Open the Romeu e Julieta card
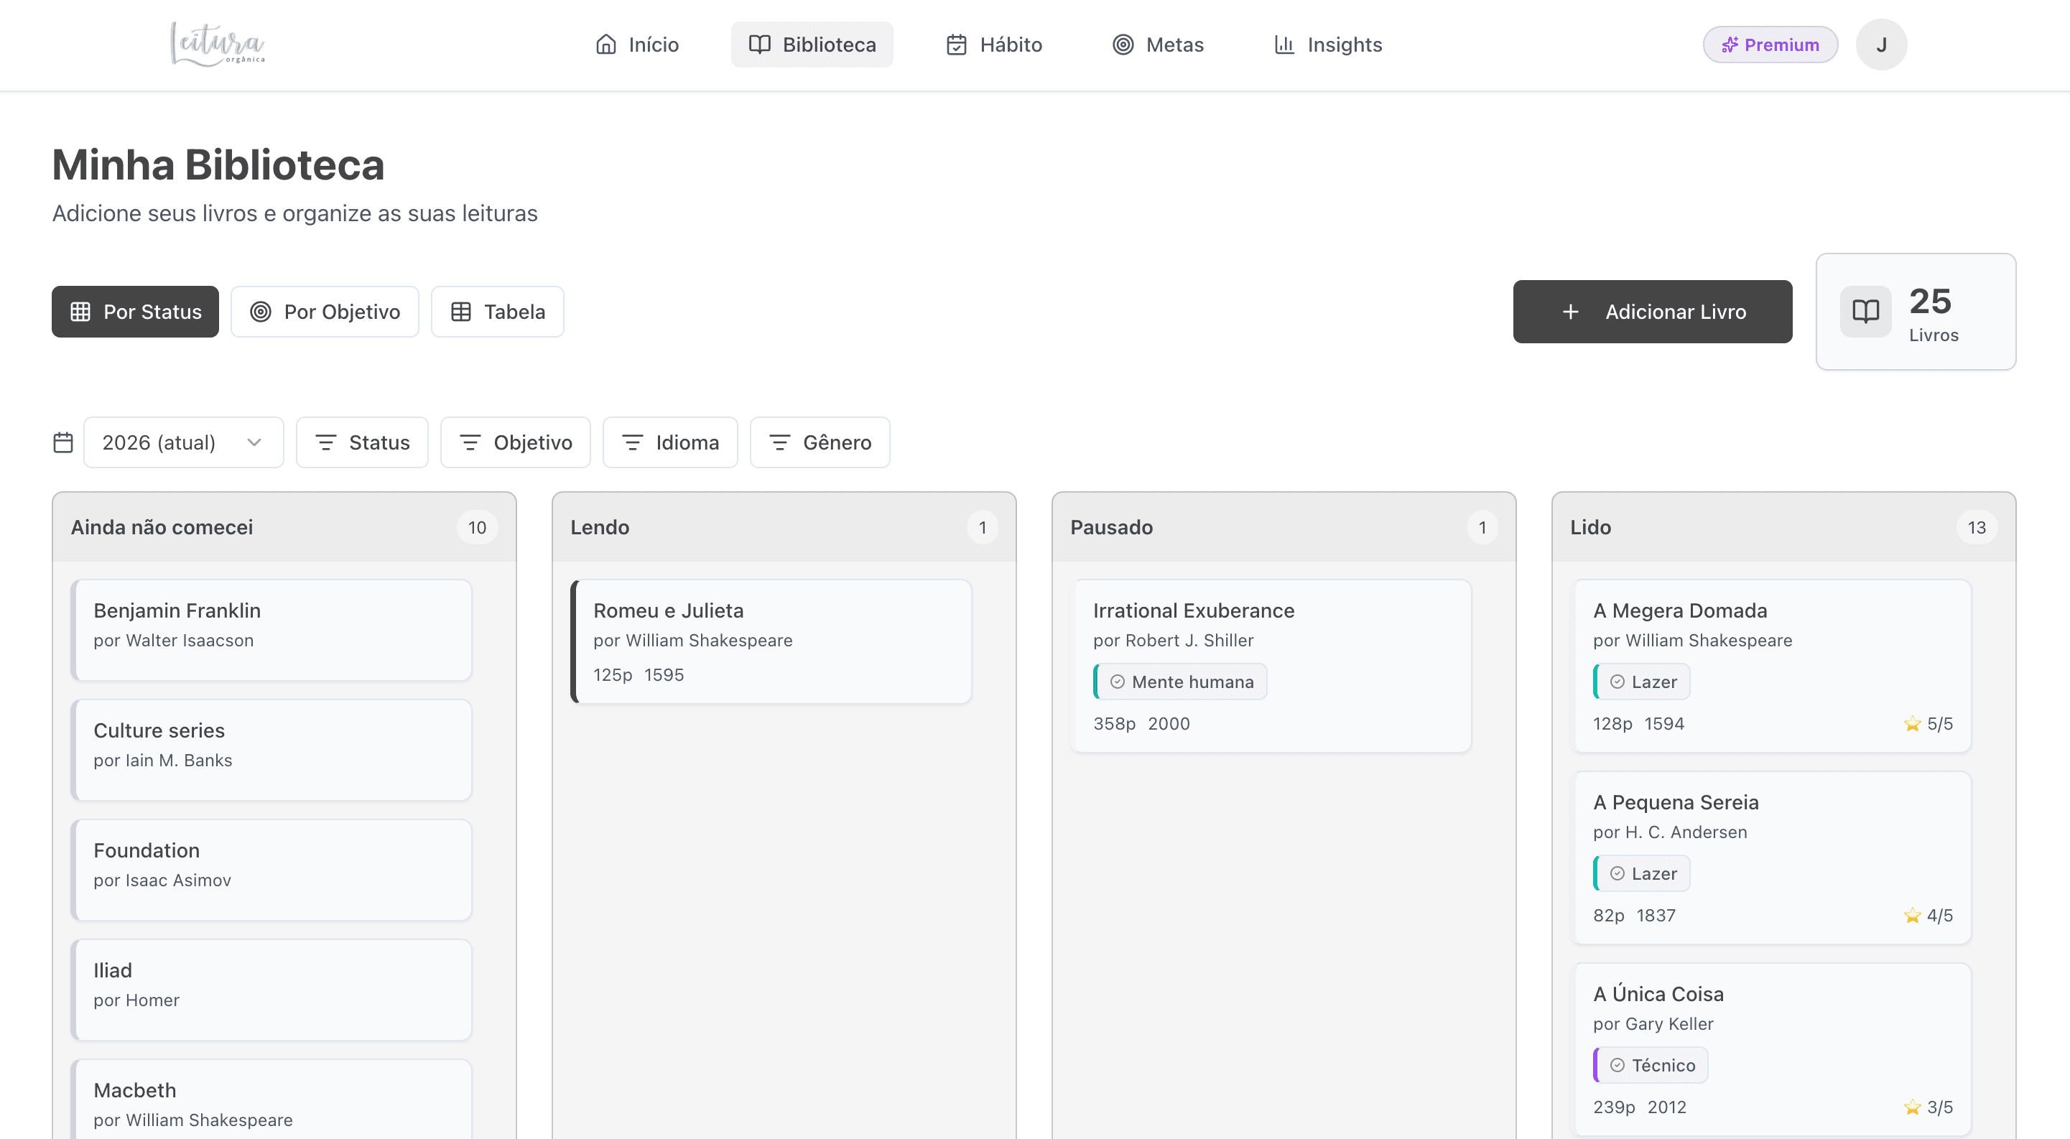The height and width of the screenshot is (1139, 2070). pos(771,642)
